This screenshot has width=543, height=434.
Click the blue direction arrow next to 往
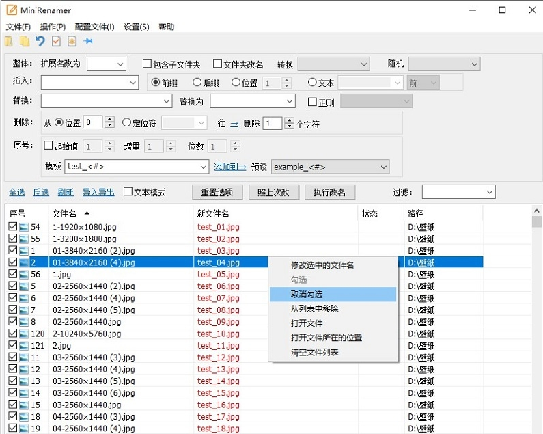tap(234, 124)
